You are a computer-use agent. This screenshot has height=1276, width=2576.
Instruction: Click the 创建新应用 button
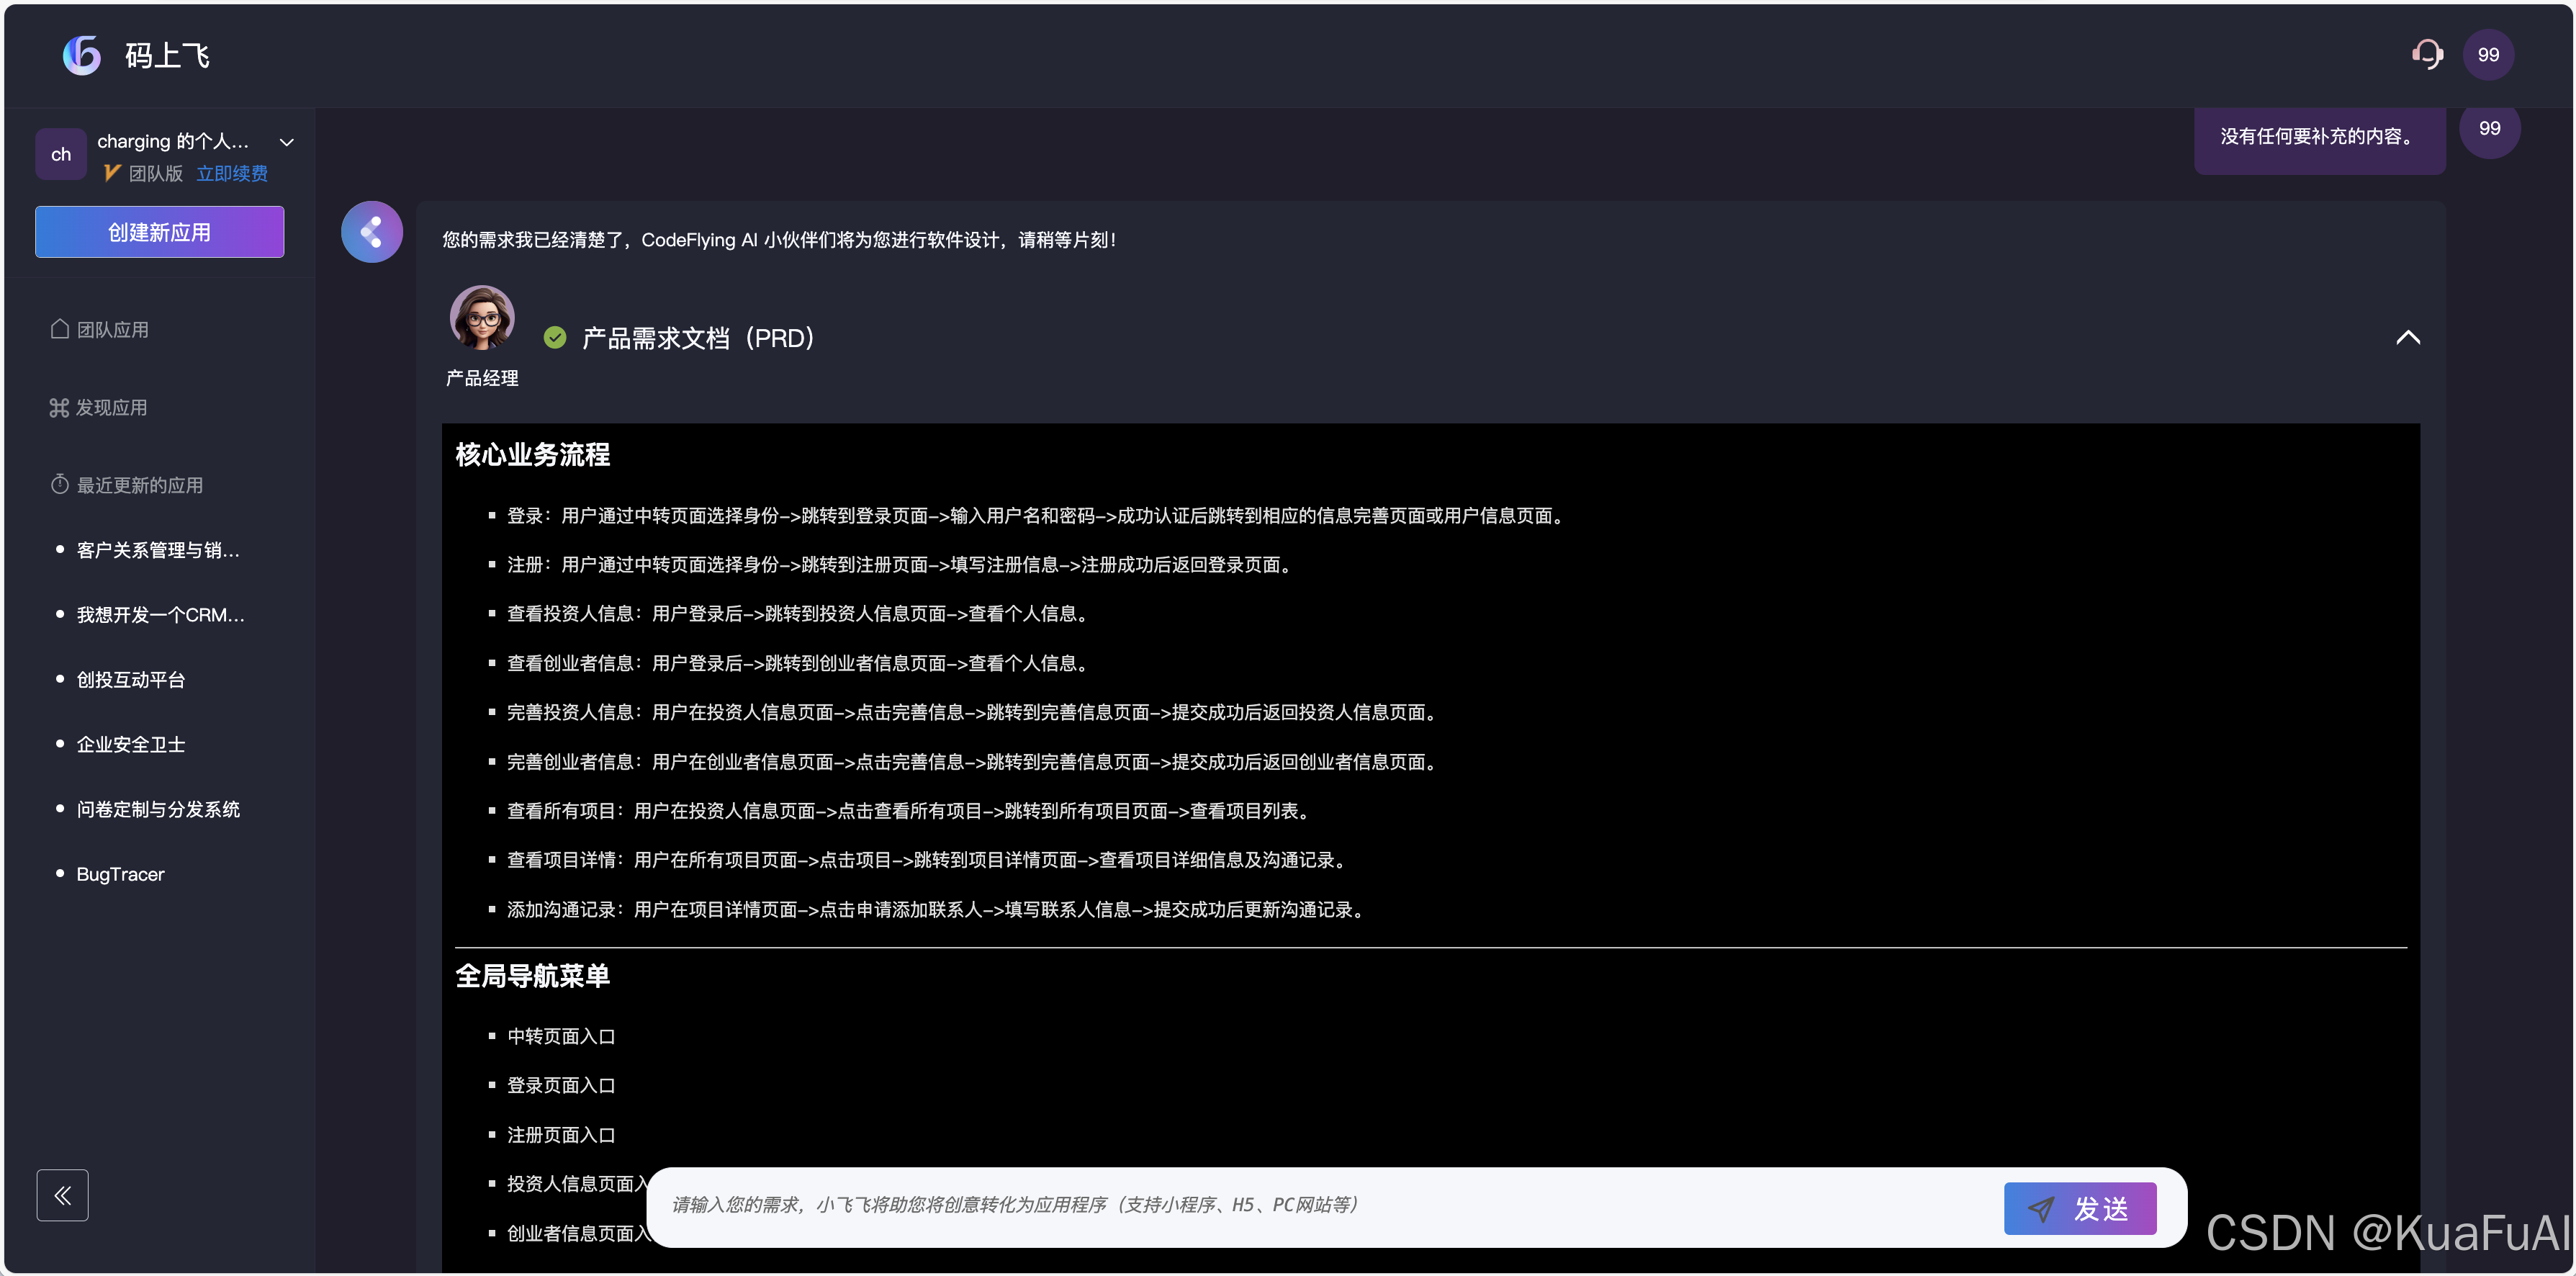point(160,232)
